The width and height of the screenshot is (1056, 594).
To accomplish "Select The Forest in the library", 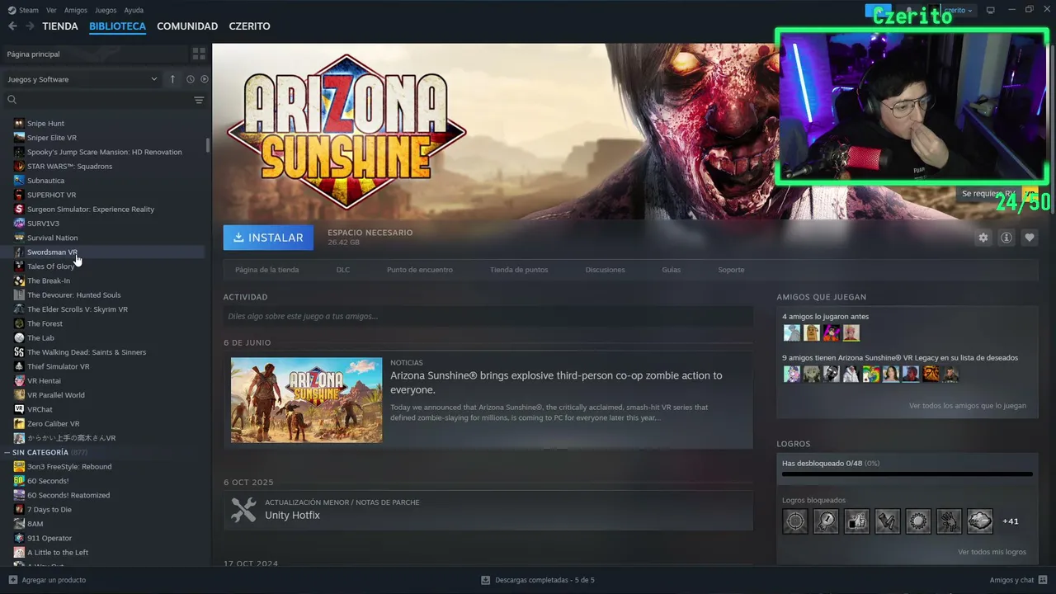I will (45, 323).
